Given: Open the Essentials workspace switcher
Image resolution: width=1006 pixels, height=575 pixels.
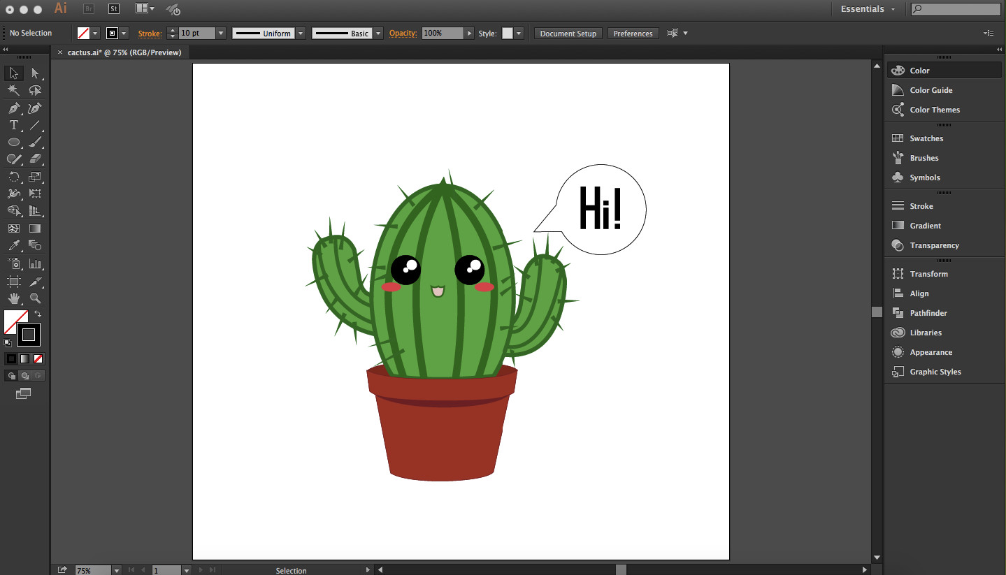Looking at the screenshot, I should point(867,8).
